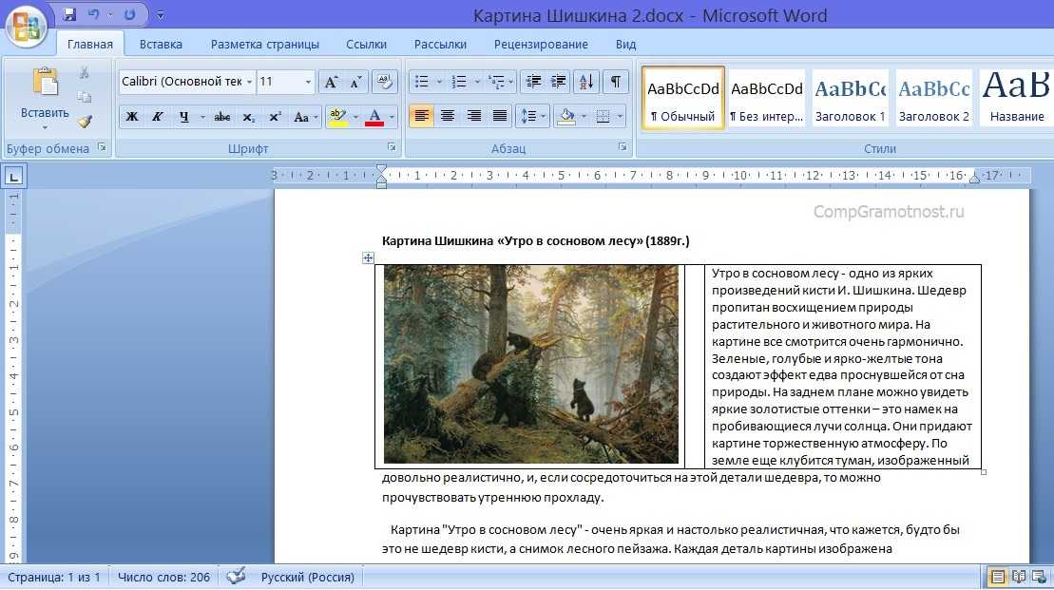Click the Increase Indent icon
The image size is (1054, 590).
[x=558, y=82]
